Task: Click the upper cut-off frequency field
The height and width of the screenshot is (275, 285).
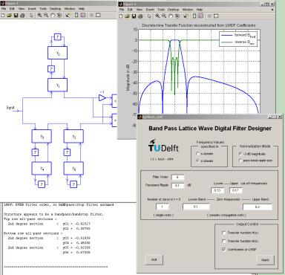Action: (235, 190)
